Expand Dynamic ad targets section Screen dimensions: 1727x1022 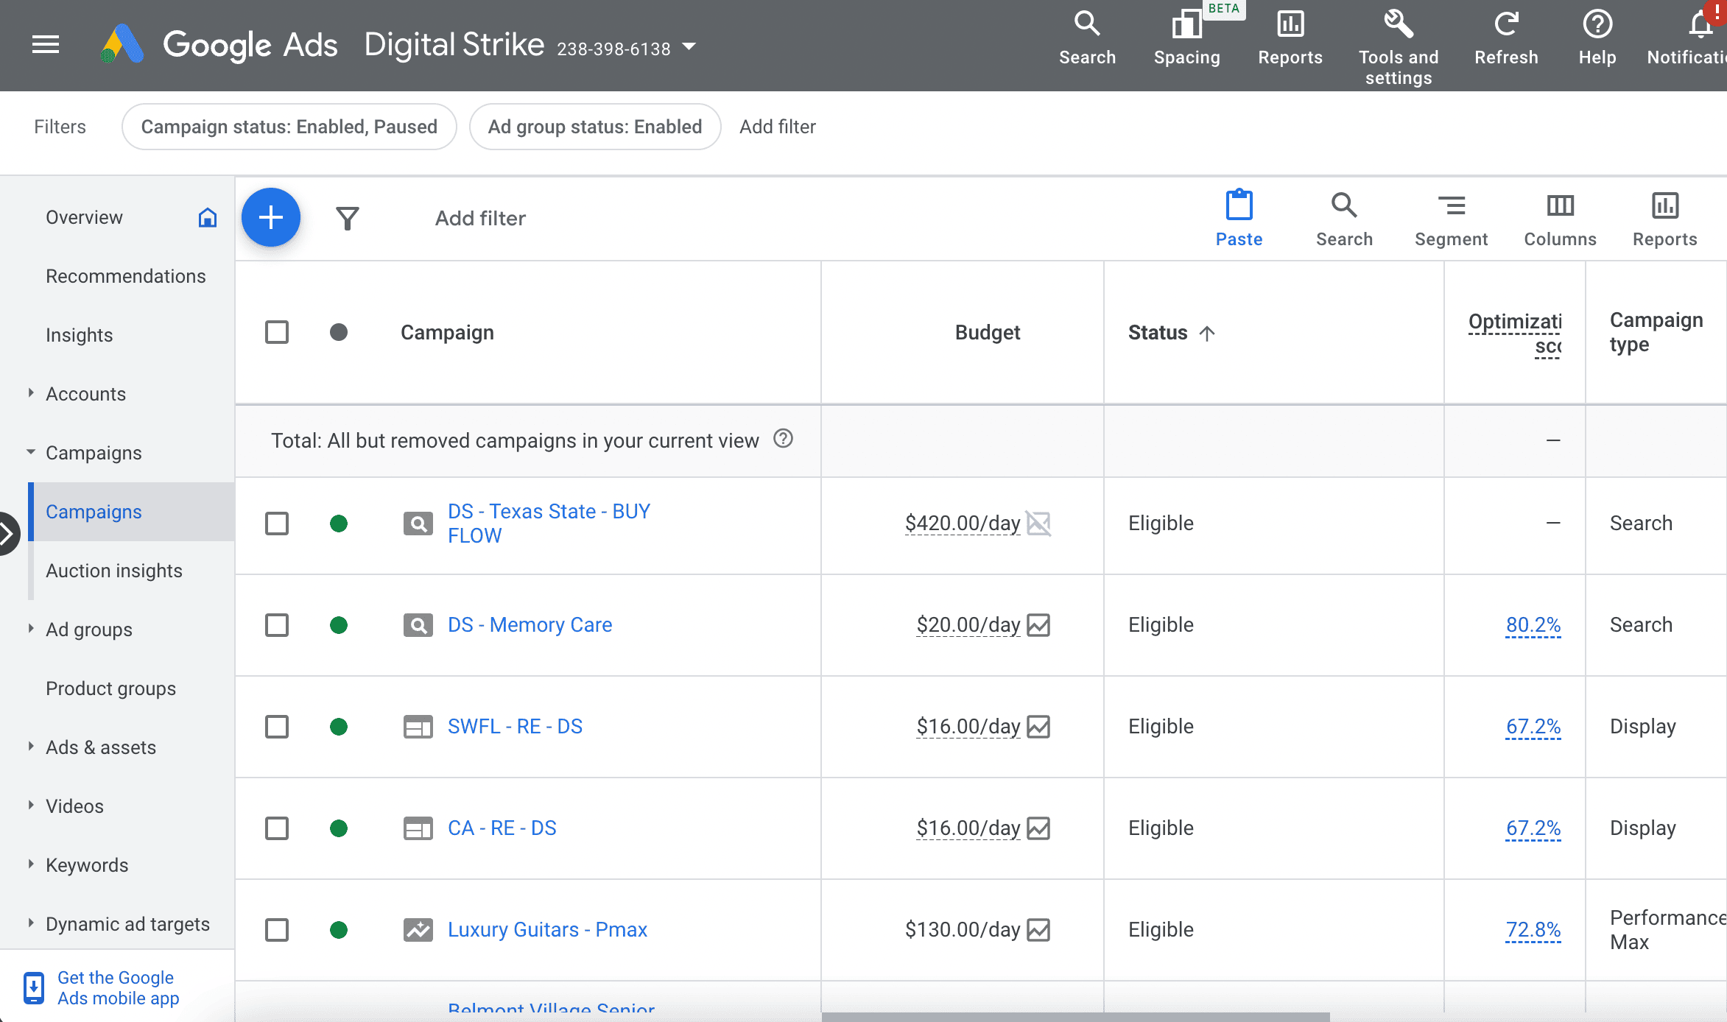coord(30,923)
